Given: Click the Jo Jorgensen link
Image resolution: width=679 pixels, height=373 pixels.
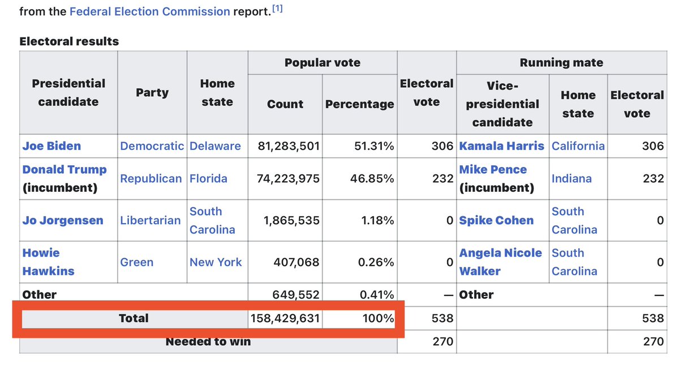Looking at the screenshot, I should pos(63,220).
